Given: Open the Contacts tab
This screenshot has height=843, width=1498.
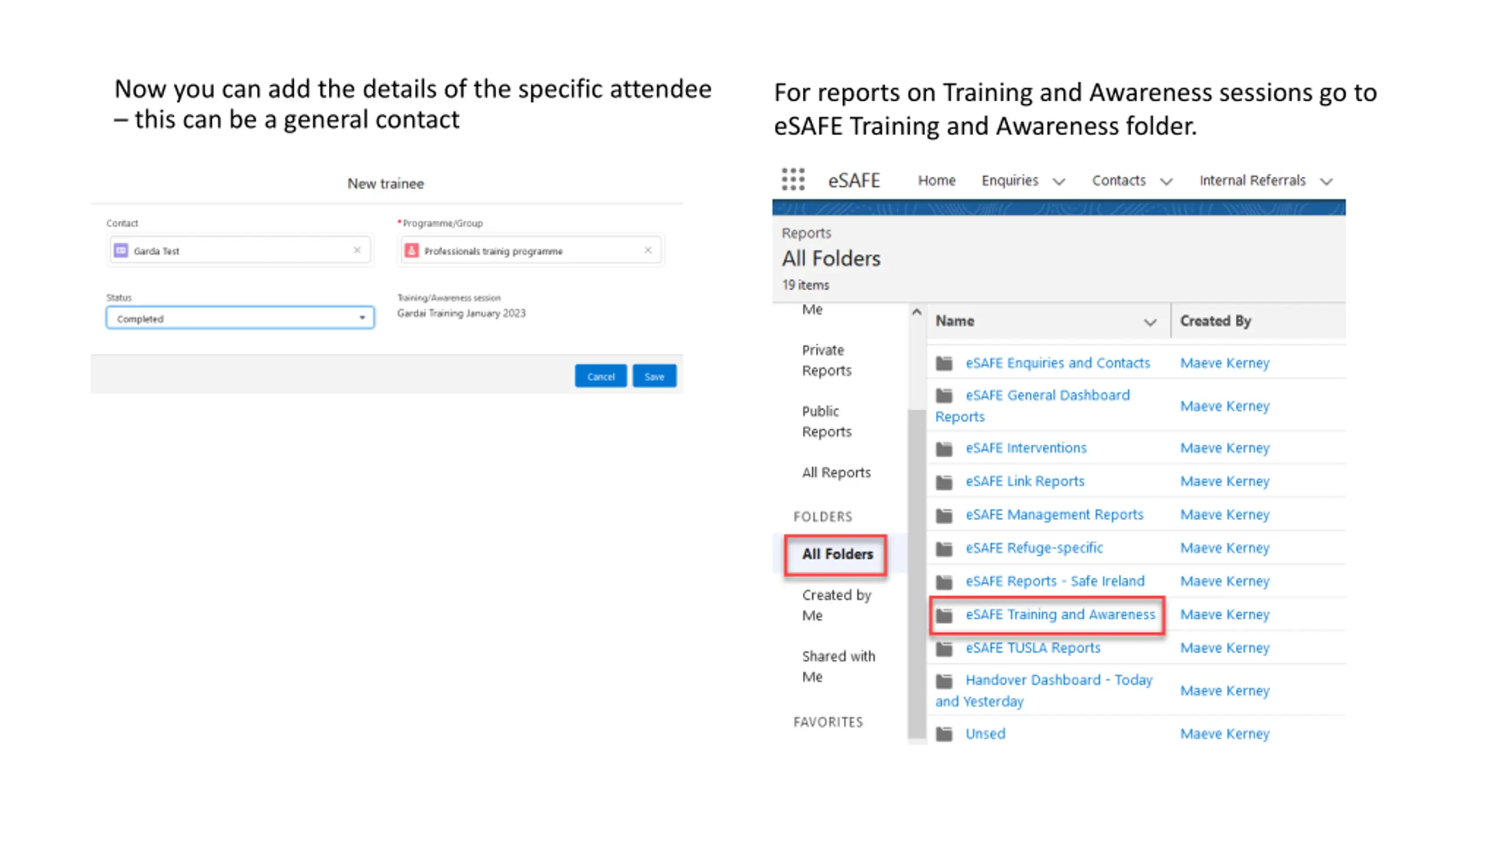Looking at the screenshot, I should coord(1118,180).
